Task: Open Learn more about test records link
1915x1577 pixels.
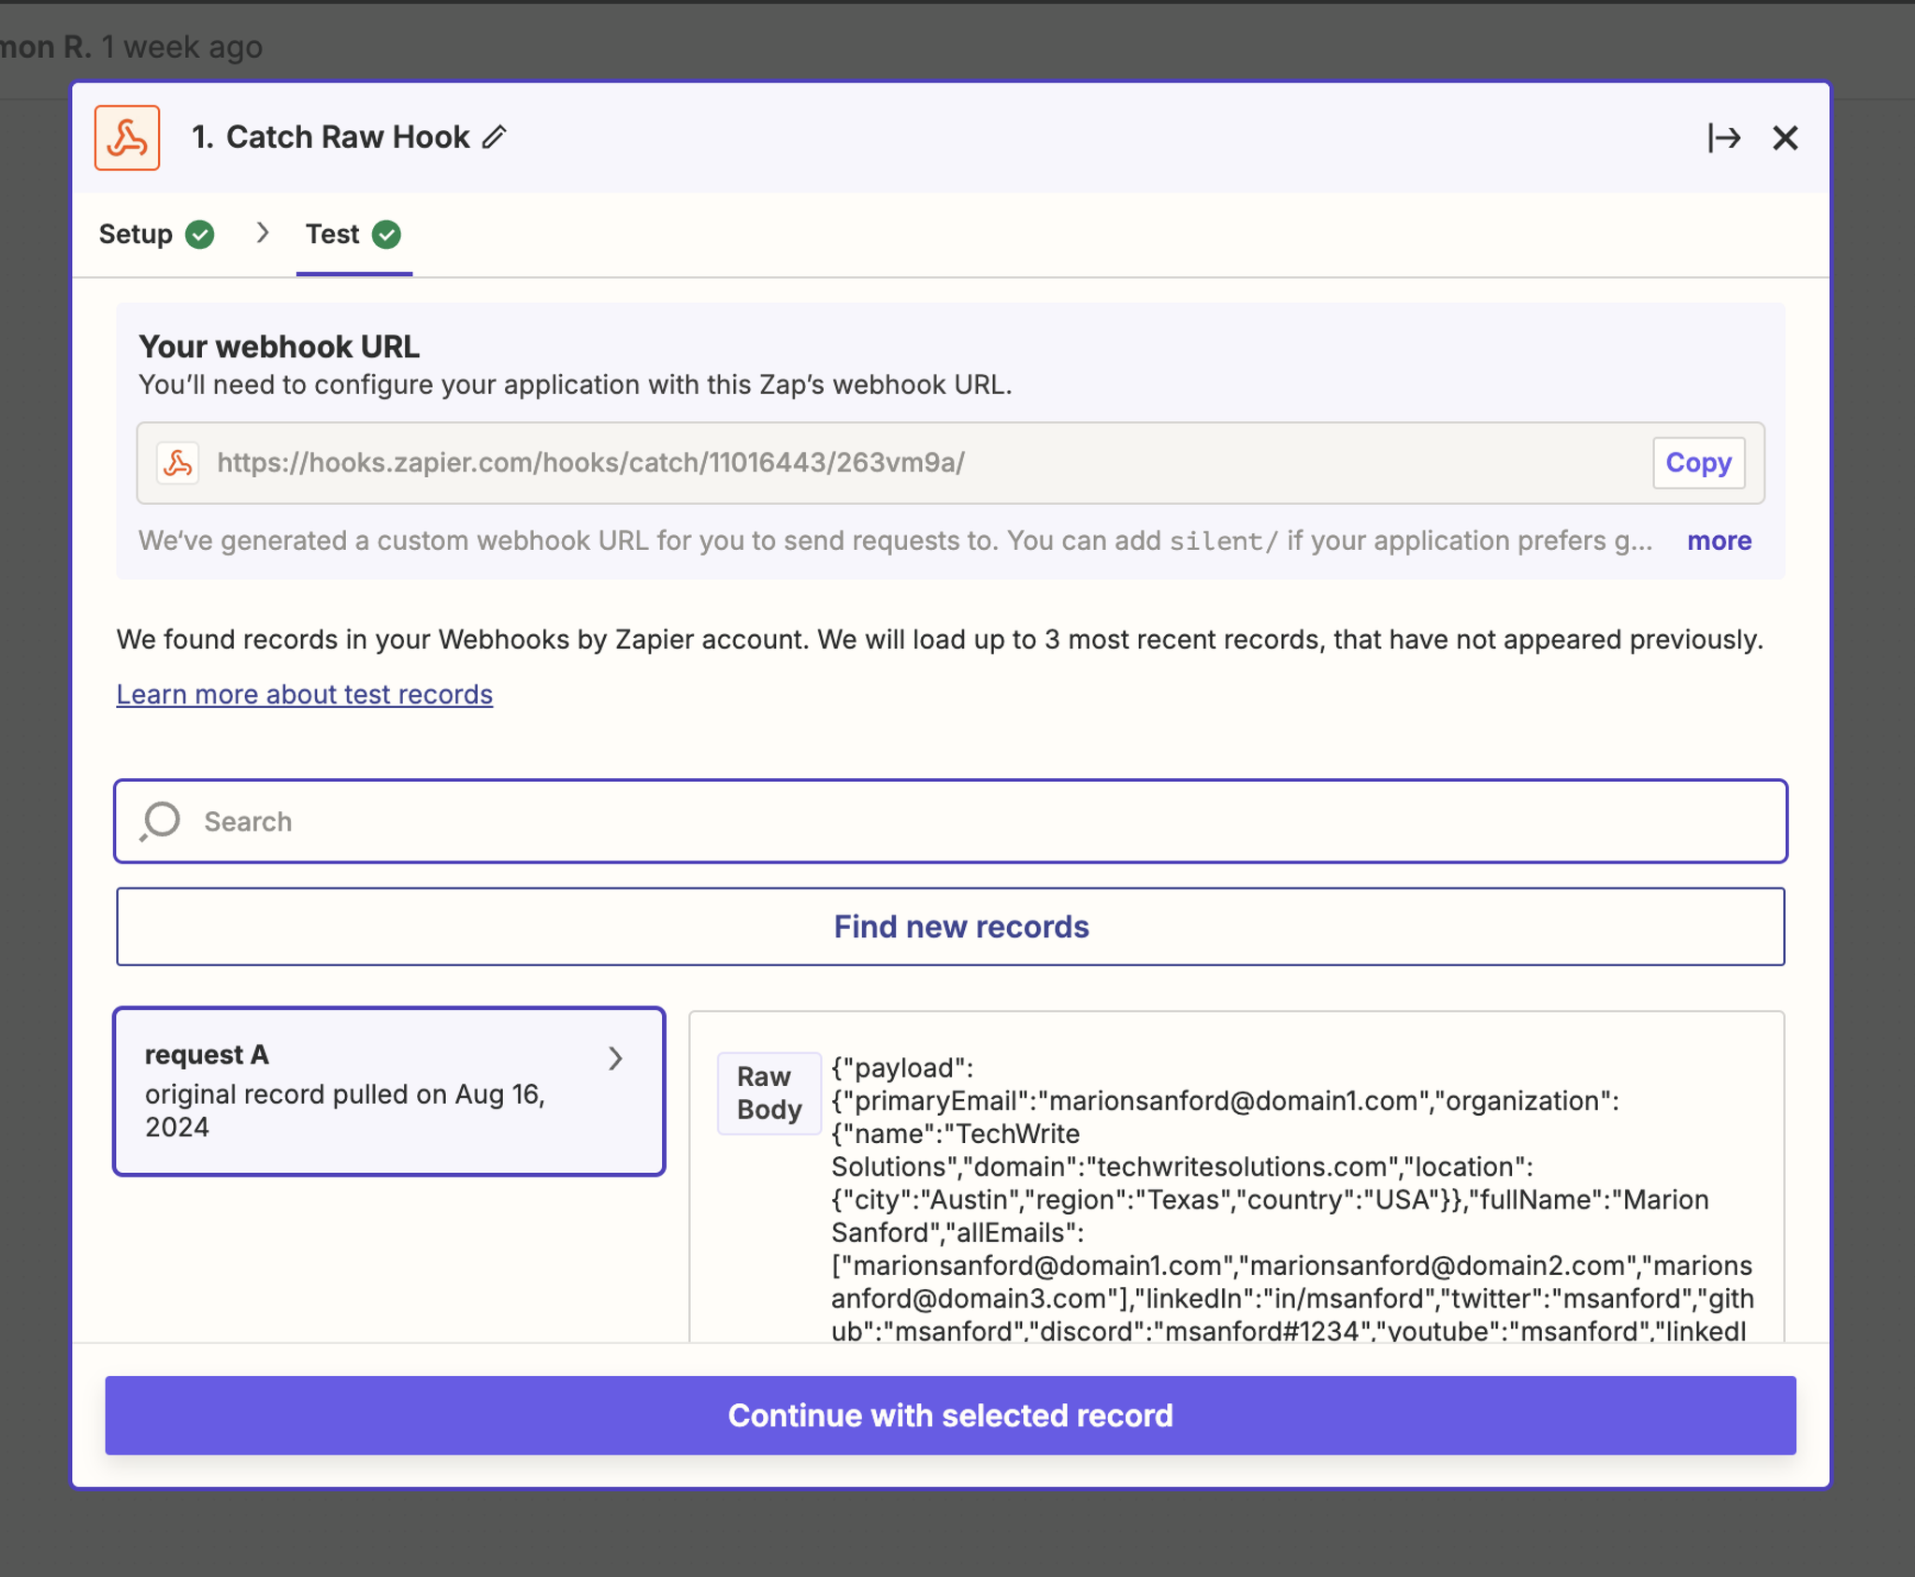Action: (304, 694)
